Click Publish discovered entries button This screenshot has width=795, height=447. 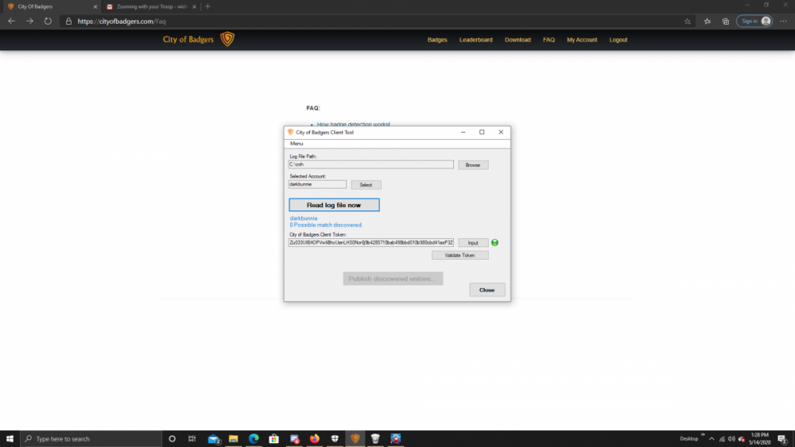[x=393, y=279]
